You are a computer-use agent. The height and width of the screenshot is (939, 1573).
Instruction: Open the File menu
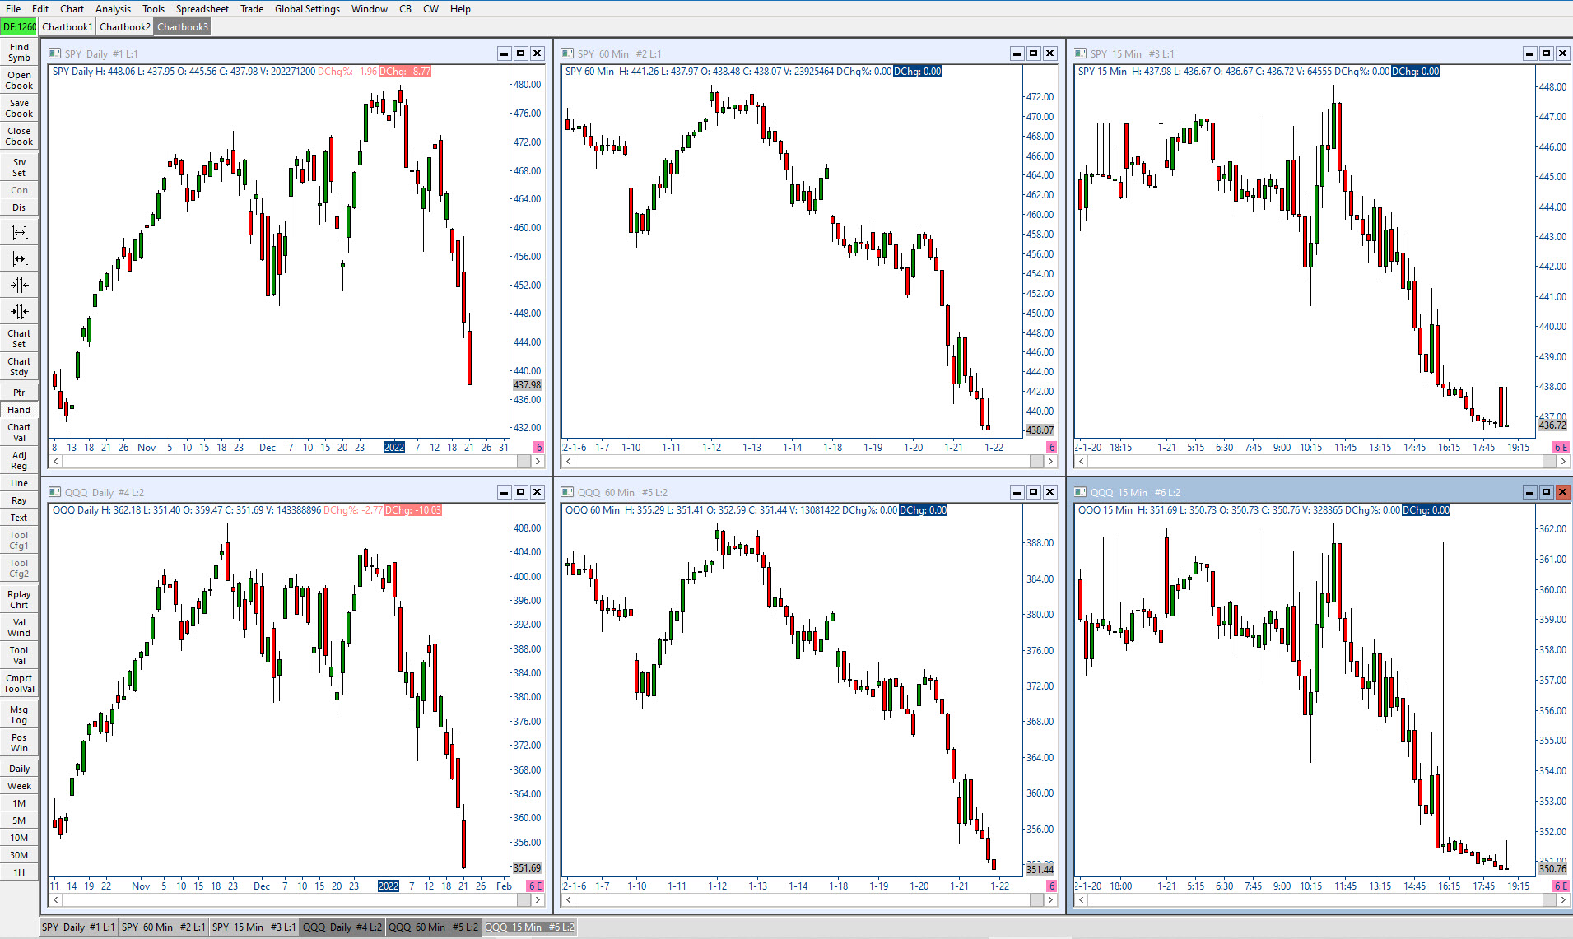[13, 9]
